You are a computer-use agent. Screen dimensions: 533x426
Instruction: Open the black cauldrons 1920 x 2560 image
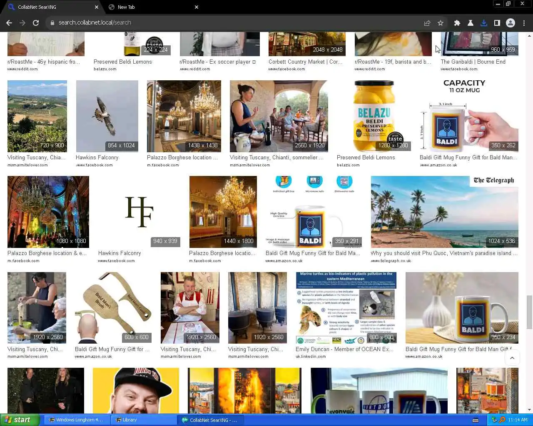[257, 308]
